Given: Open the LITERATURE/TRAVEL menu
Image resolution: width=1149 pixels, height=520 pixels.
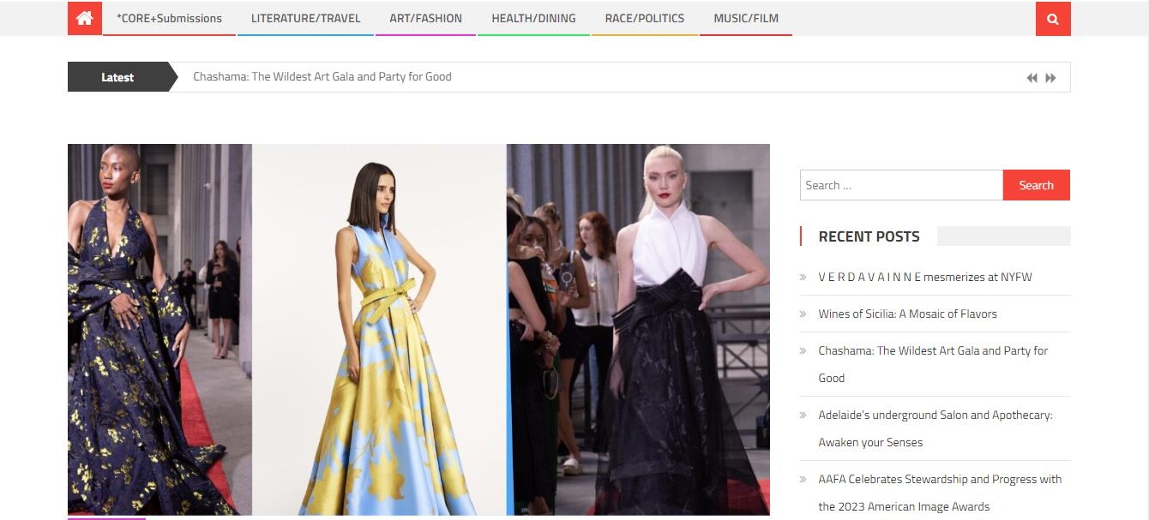Looking at the screenshot, I should (x=305, y=18).
